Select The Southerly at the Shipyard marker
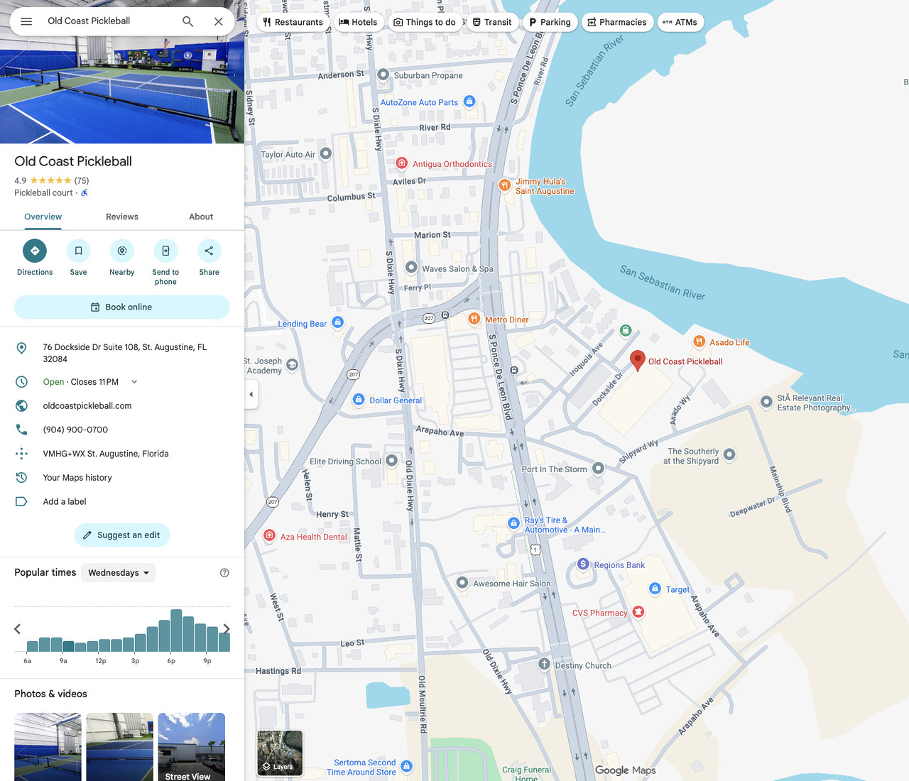Viewport: 909px width, 781px height. pos(729,454)
